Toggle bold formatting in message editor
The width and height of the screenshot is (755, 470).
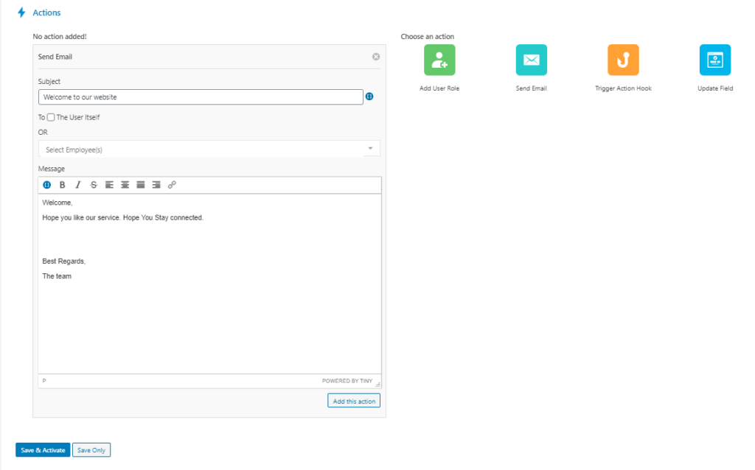[63, 185]
